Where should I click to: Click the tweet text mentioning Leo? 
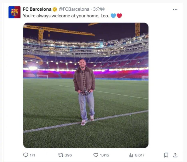pyautogui.click(x=66, y=16)
